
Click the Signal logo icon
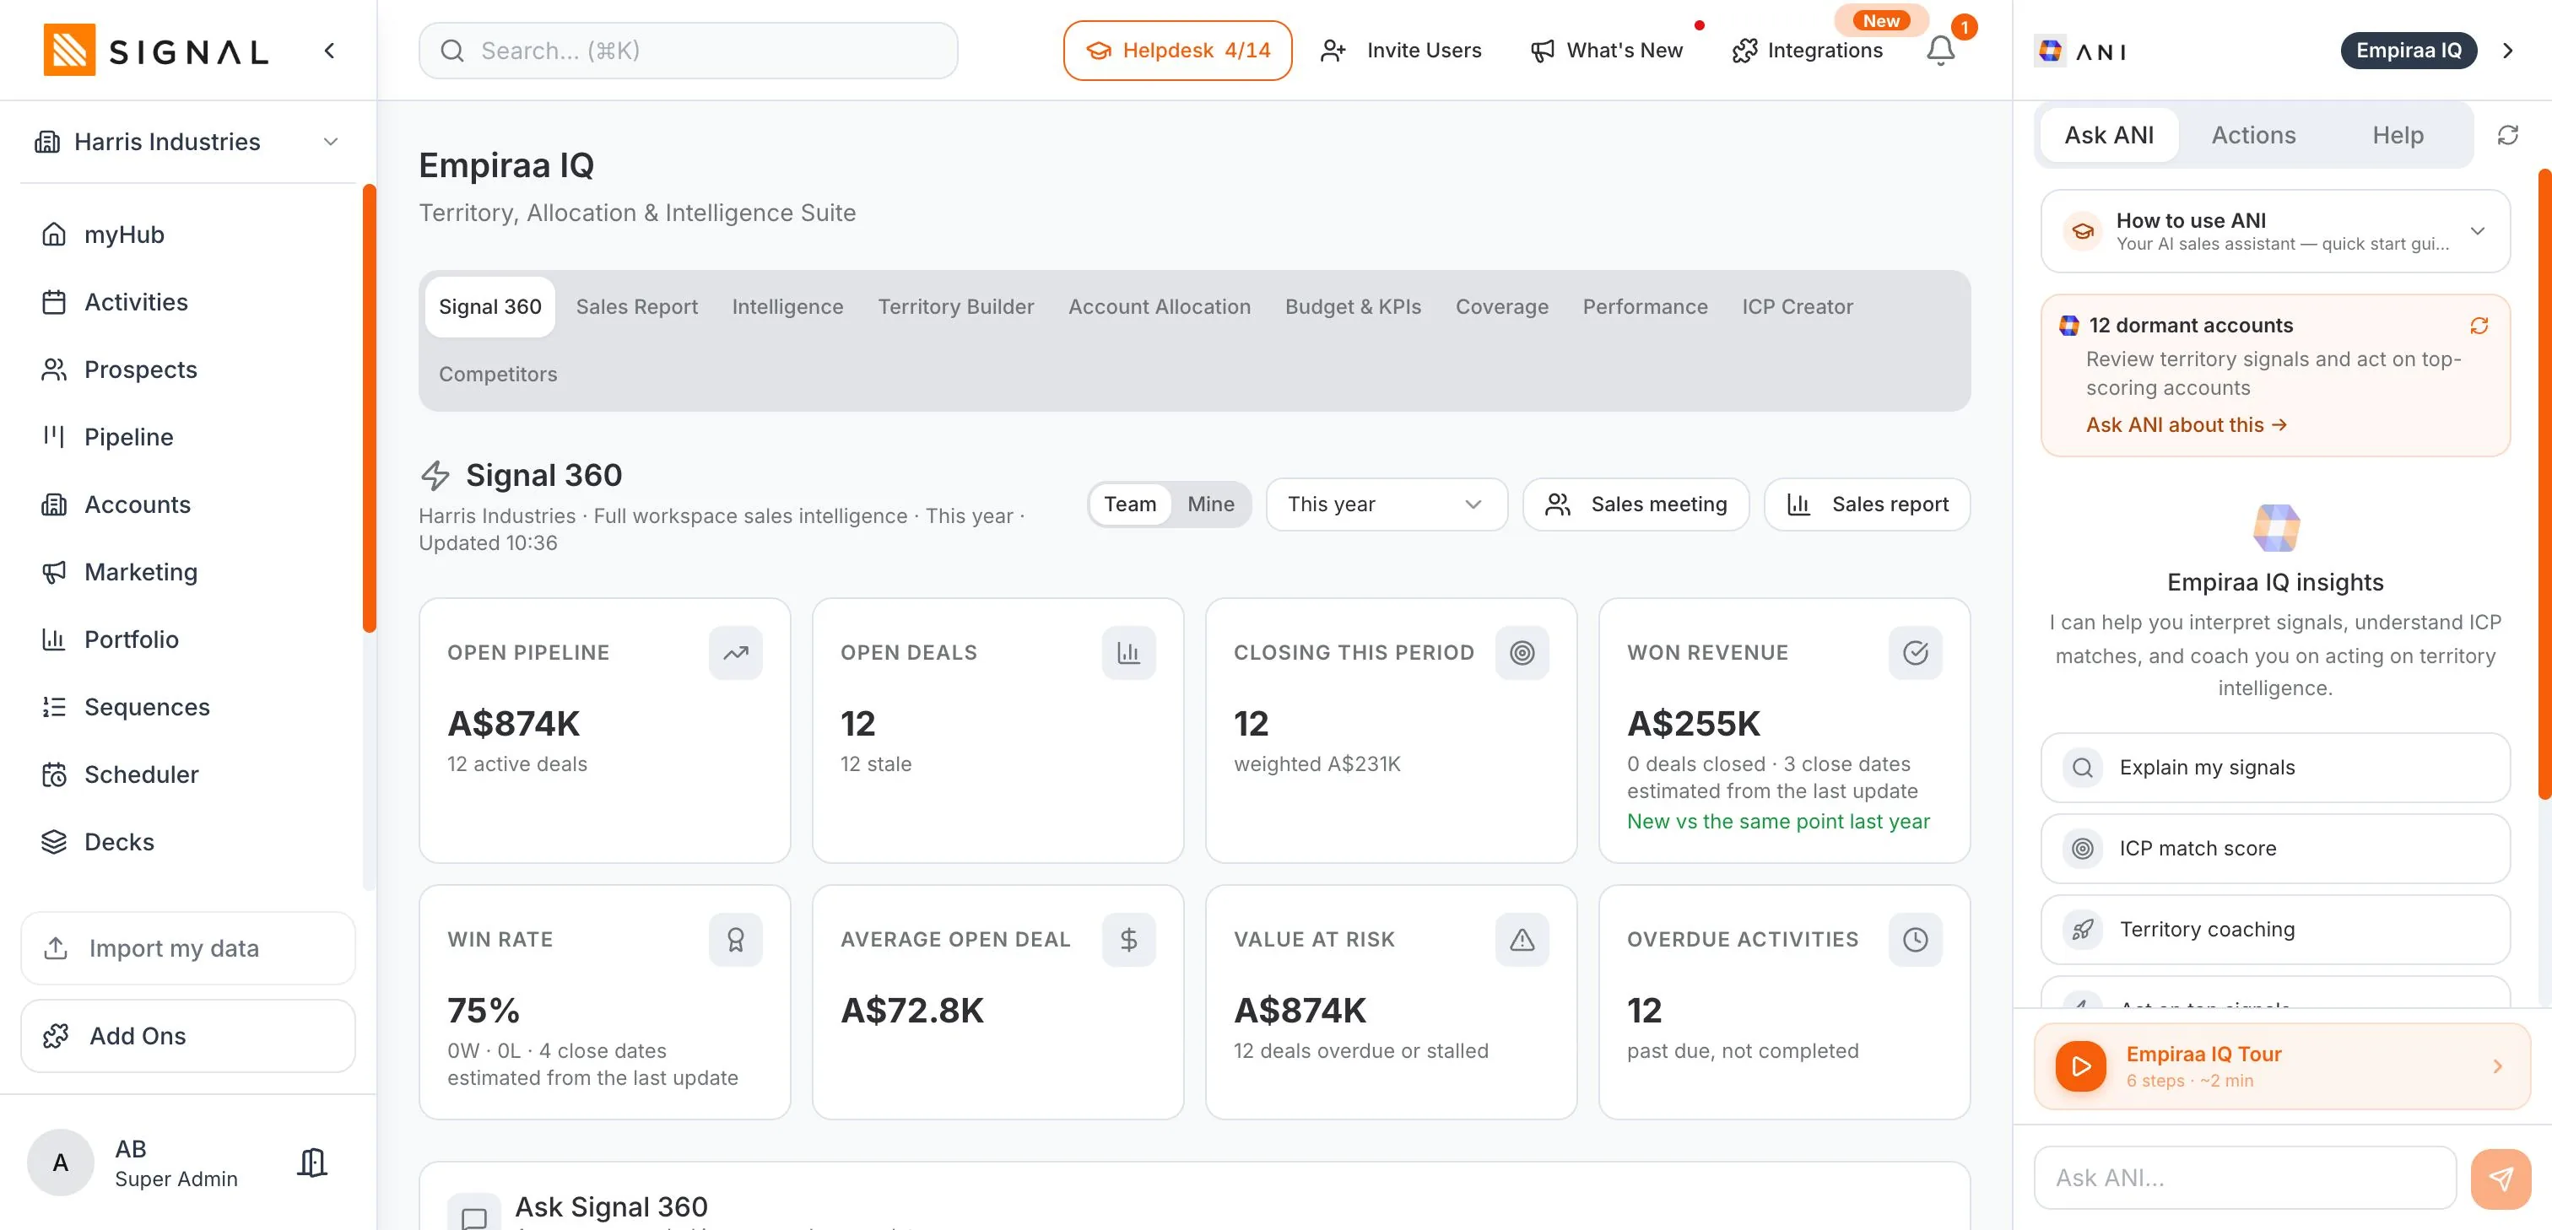[69, 51]
